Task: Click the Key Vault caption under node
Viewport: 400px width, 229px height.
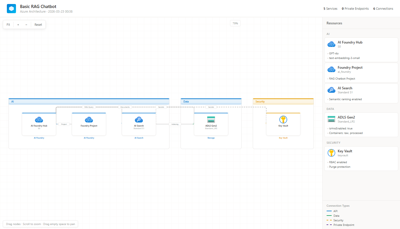Action: click(283, 138)
